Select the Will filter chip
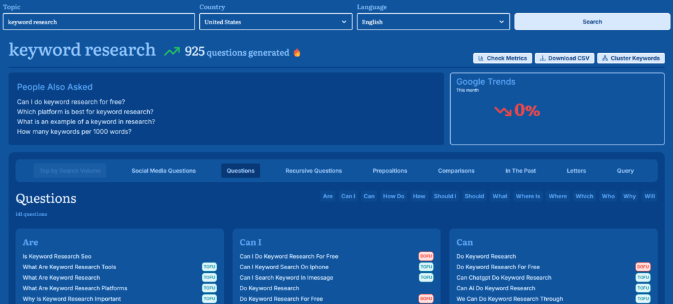This screenshot has width=673, height=304. click(650, 196)
